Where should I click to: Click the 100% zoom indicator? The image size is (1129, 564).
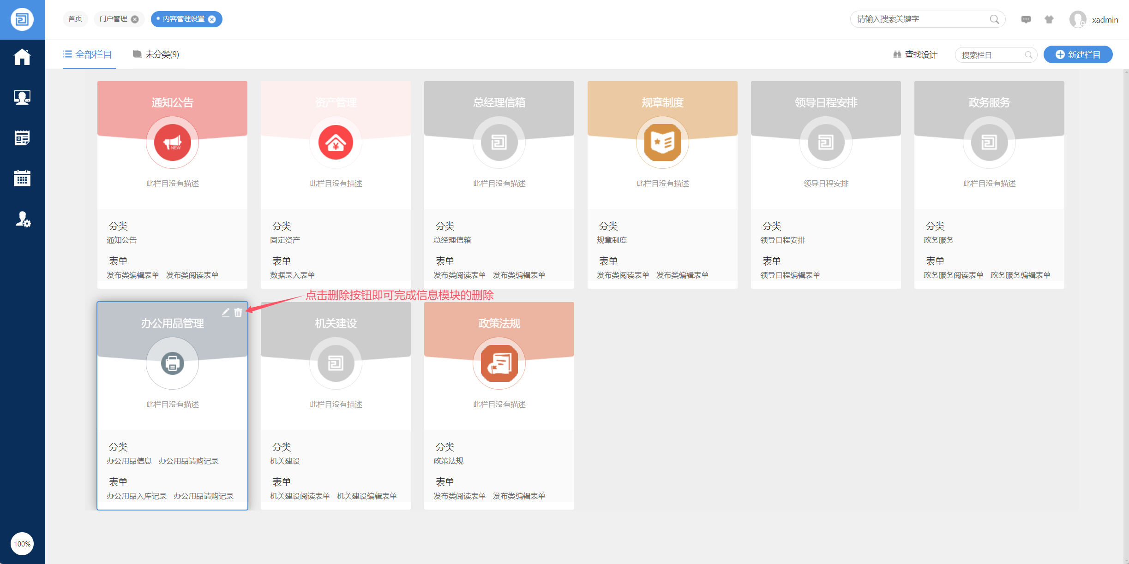(x=22, y=544)
